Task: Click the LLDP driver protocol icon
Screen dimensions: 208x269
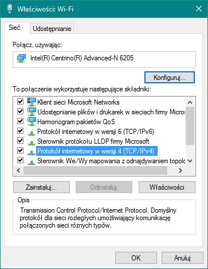Action: [32, 142]
